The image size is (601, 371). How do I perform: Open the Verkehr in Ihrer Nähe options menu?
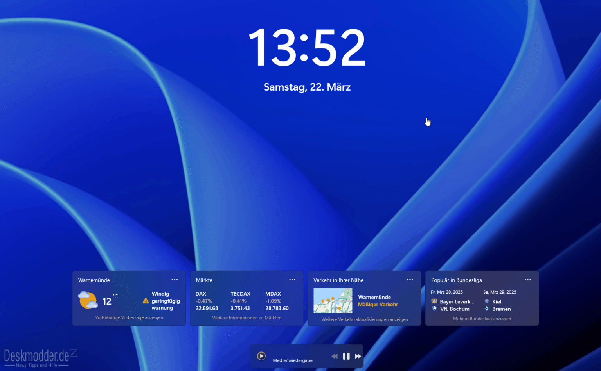pos(410,280)
